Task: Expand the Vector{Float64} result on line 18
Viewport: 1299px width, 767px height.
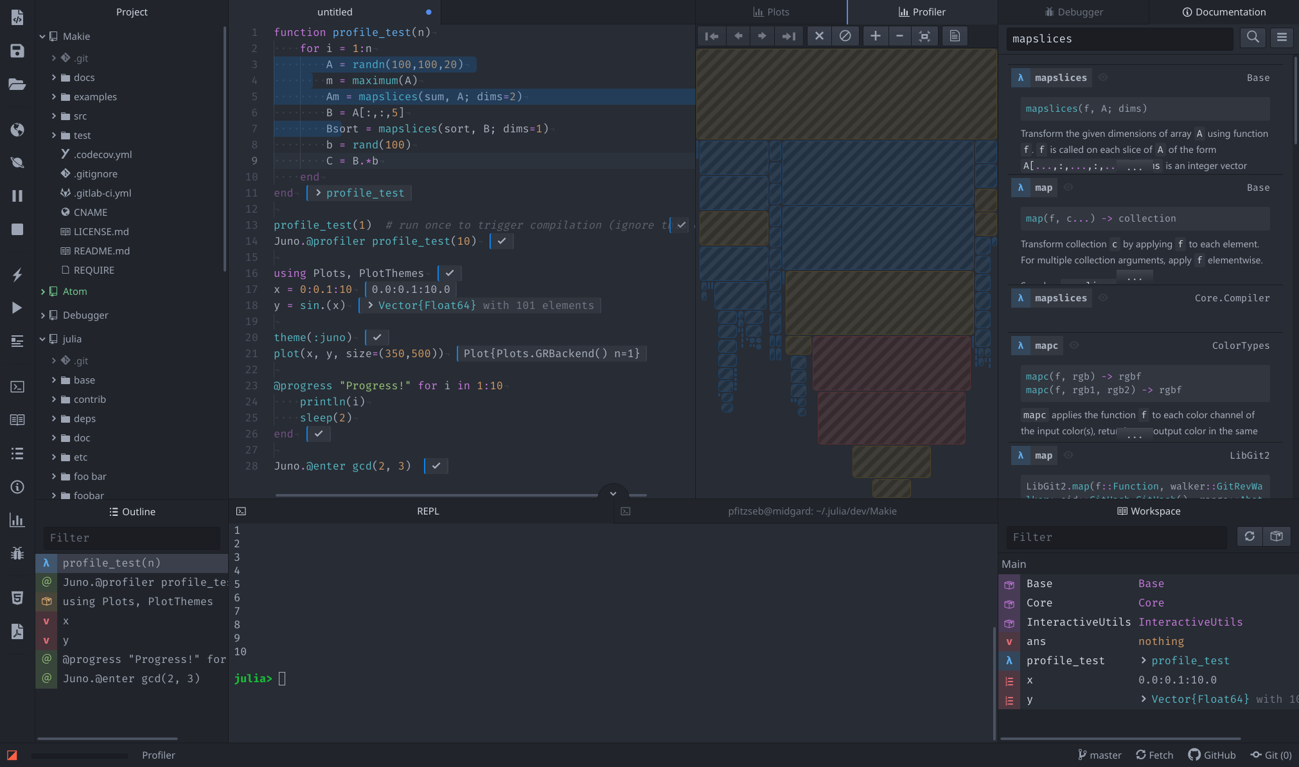Action: [x=371, y=305]
